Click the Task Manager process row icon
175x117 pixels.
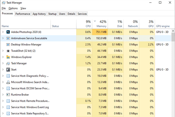[8, 63]
